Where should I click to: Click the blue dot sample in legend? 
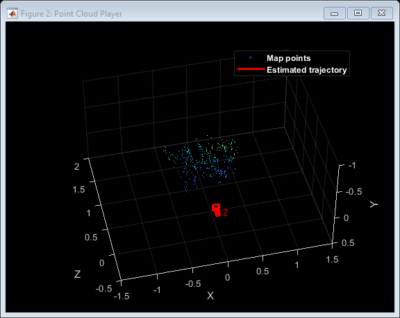(251, 58)
